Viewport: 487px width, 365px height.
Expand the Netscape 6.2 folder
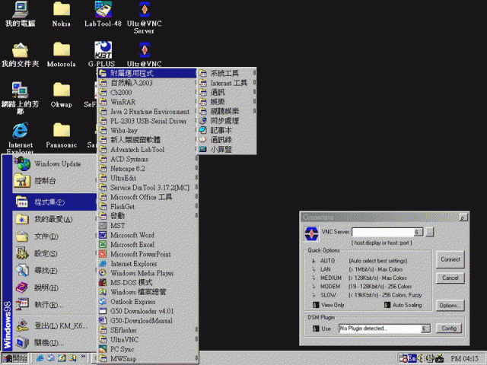tap(148, 169)
